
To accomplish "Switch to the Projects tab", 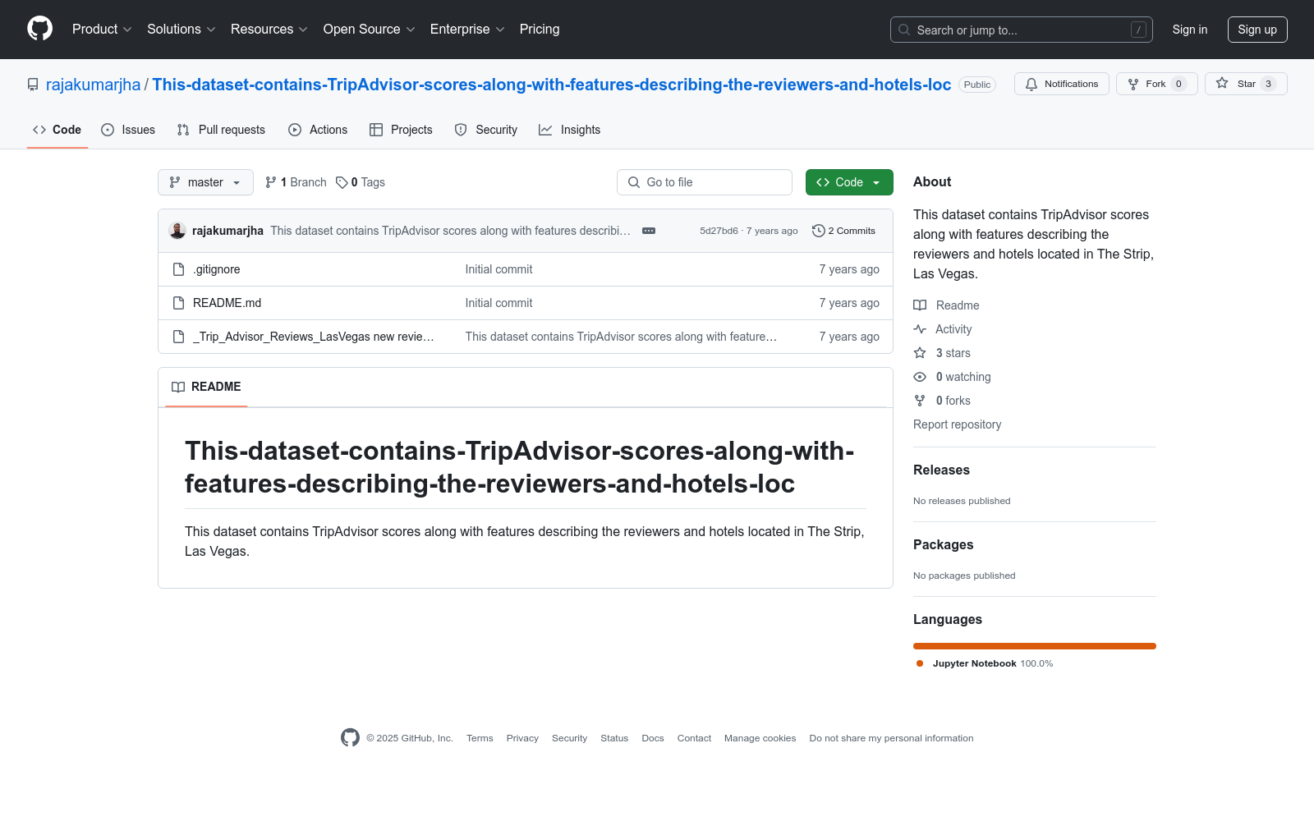I will tap(401, 130).
